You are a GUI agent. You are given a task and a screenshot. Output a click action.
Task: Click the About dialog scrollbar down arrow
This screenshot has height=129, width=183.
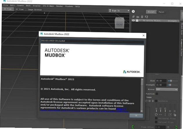coord(142,111)
